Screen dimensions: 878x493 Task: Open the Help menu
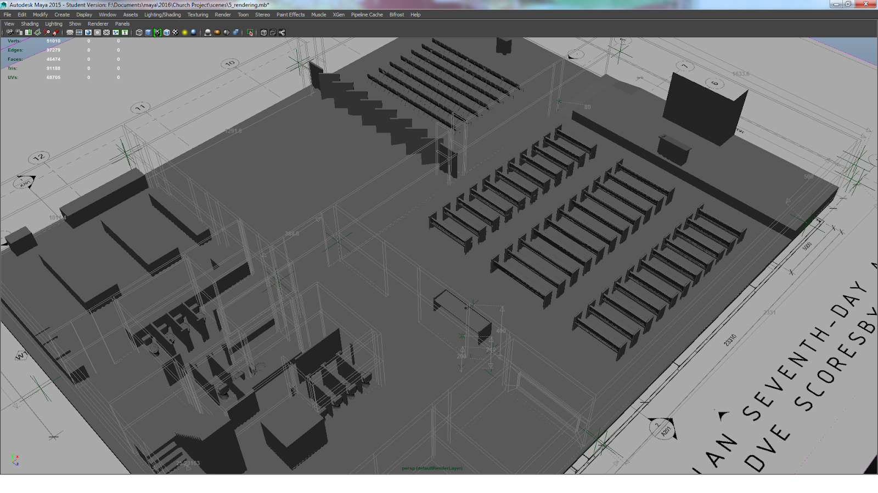pyautogui.click(x=415, y=15)
